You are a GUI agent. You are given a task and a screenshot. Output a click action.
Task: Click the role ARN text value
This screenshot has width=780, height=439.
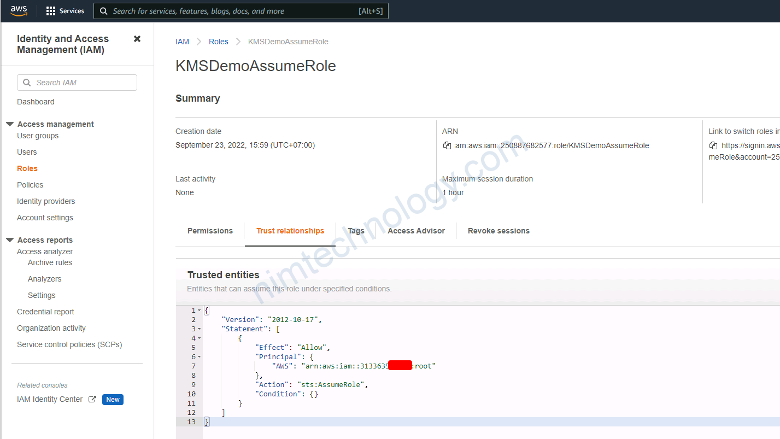click(552, 145)
